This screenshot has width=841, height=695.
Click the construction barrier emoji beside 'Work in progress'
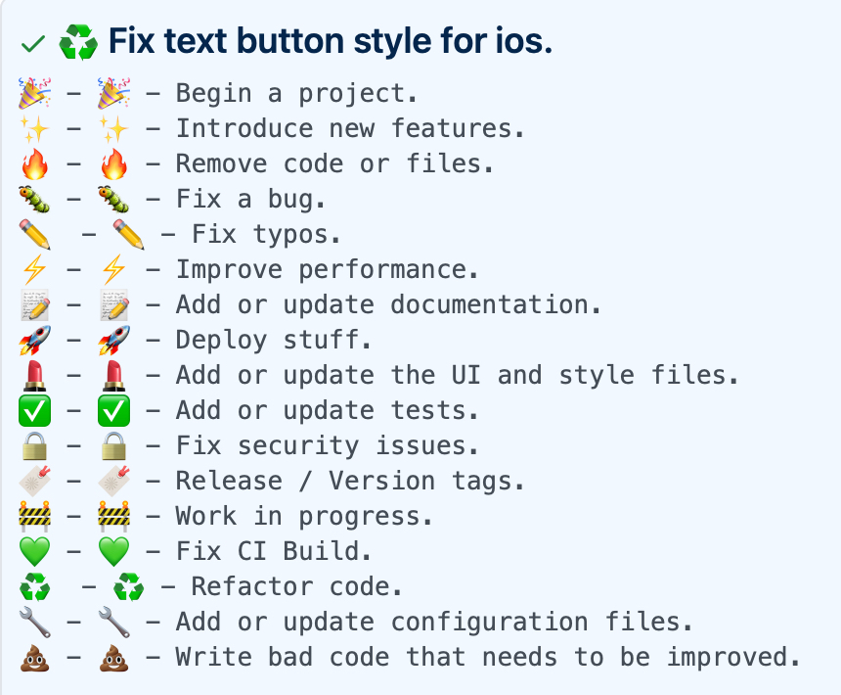113,516
